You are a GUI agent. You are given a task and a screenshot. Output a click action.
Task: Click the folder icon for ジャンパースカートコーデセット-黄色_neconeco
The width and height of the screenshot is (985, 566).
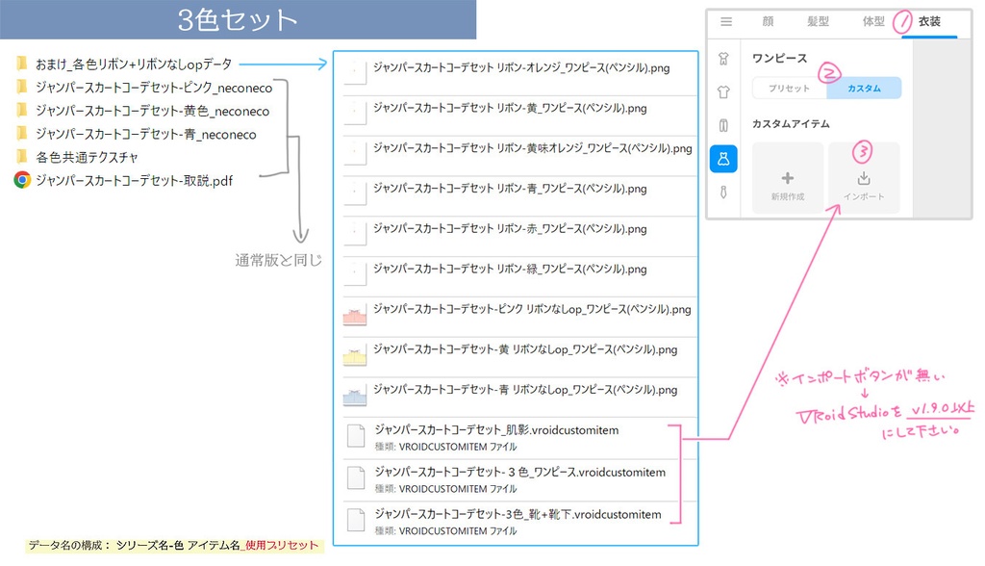point(22,110)
